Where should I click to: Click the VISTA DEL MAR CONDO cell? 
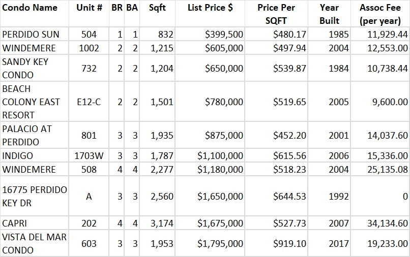pos(34,243)
